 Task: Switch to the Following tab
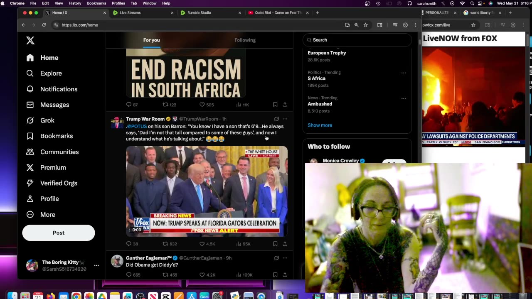pos(245,40)
